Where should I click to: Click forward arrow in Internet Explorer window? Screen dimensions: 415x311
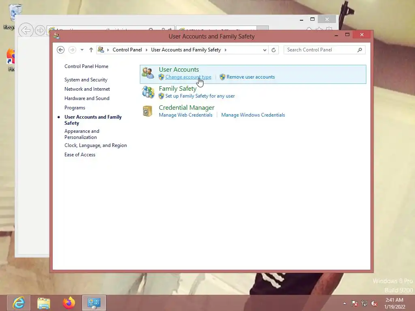coord(40,30)
